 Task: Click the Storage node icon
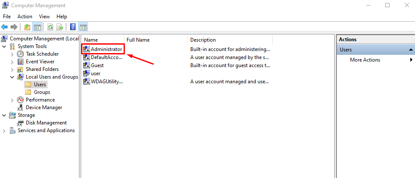pyautogui.click(x=12, y=115)
